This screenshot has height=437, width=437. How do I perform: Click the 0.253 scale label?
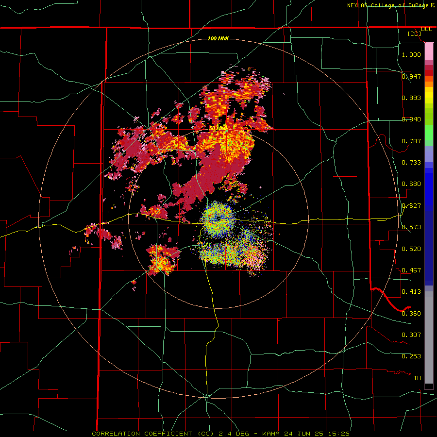click(411, 356)
